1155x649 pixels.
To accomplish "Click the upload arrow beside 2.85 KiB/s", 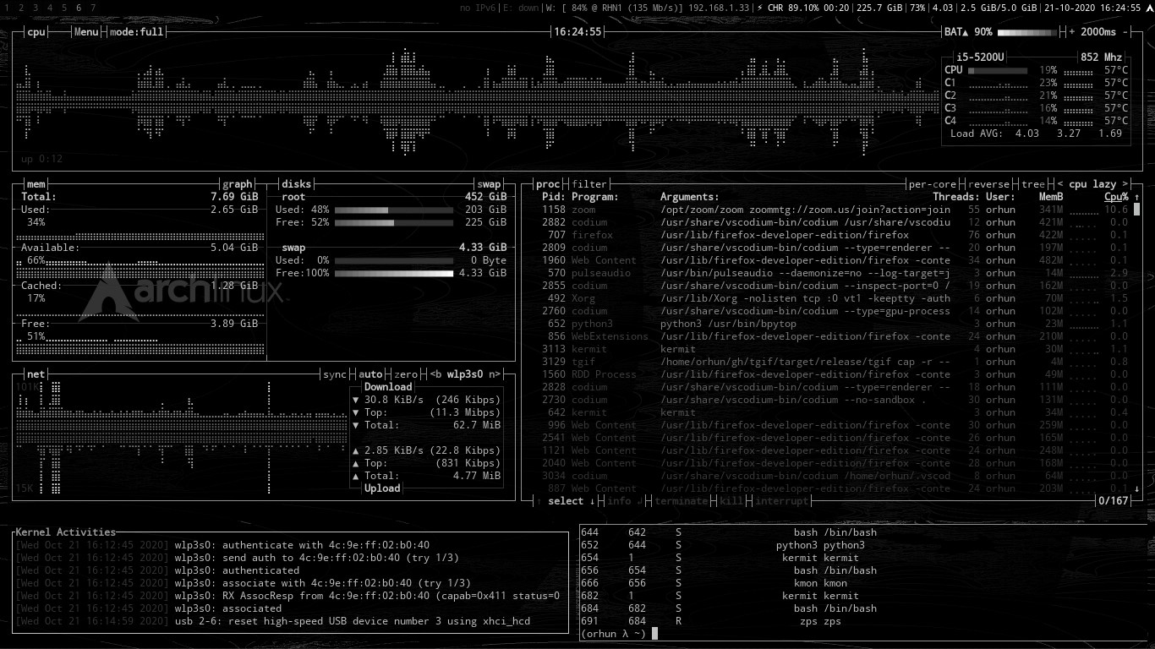I will (356, 450).
